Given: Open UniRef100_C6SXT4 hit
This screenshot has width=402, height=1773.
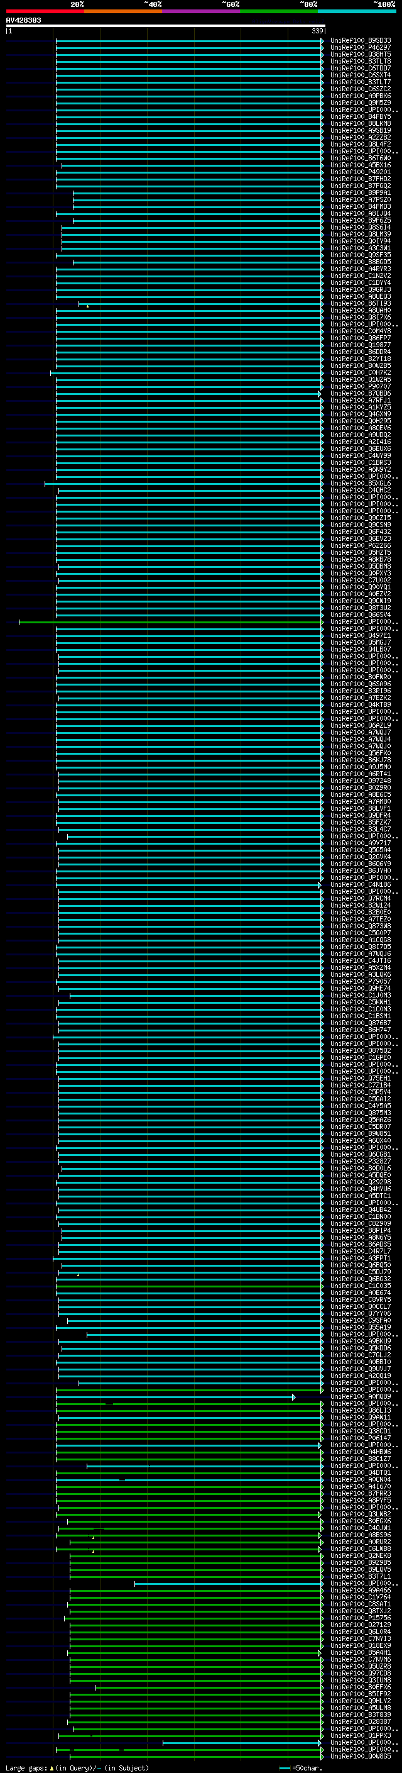Looking at the screenshot, I should click(360, 75).
